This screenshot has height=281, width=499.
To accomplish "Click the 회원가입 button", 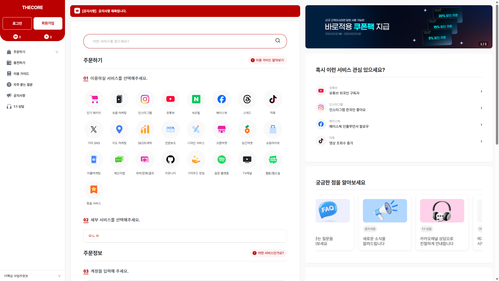I will tap(48, 23).
